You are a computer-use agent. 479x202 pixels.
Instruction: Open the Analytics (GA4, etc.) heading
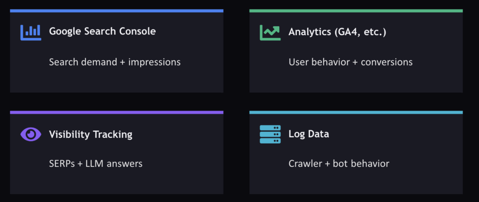tap(337, 31)
